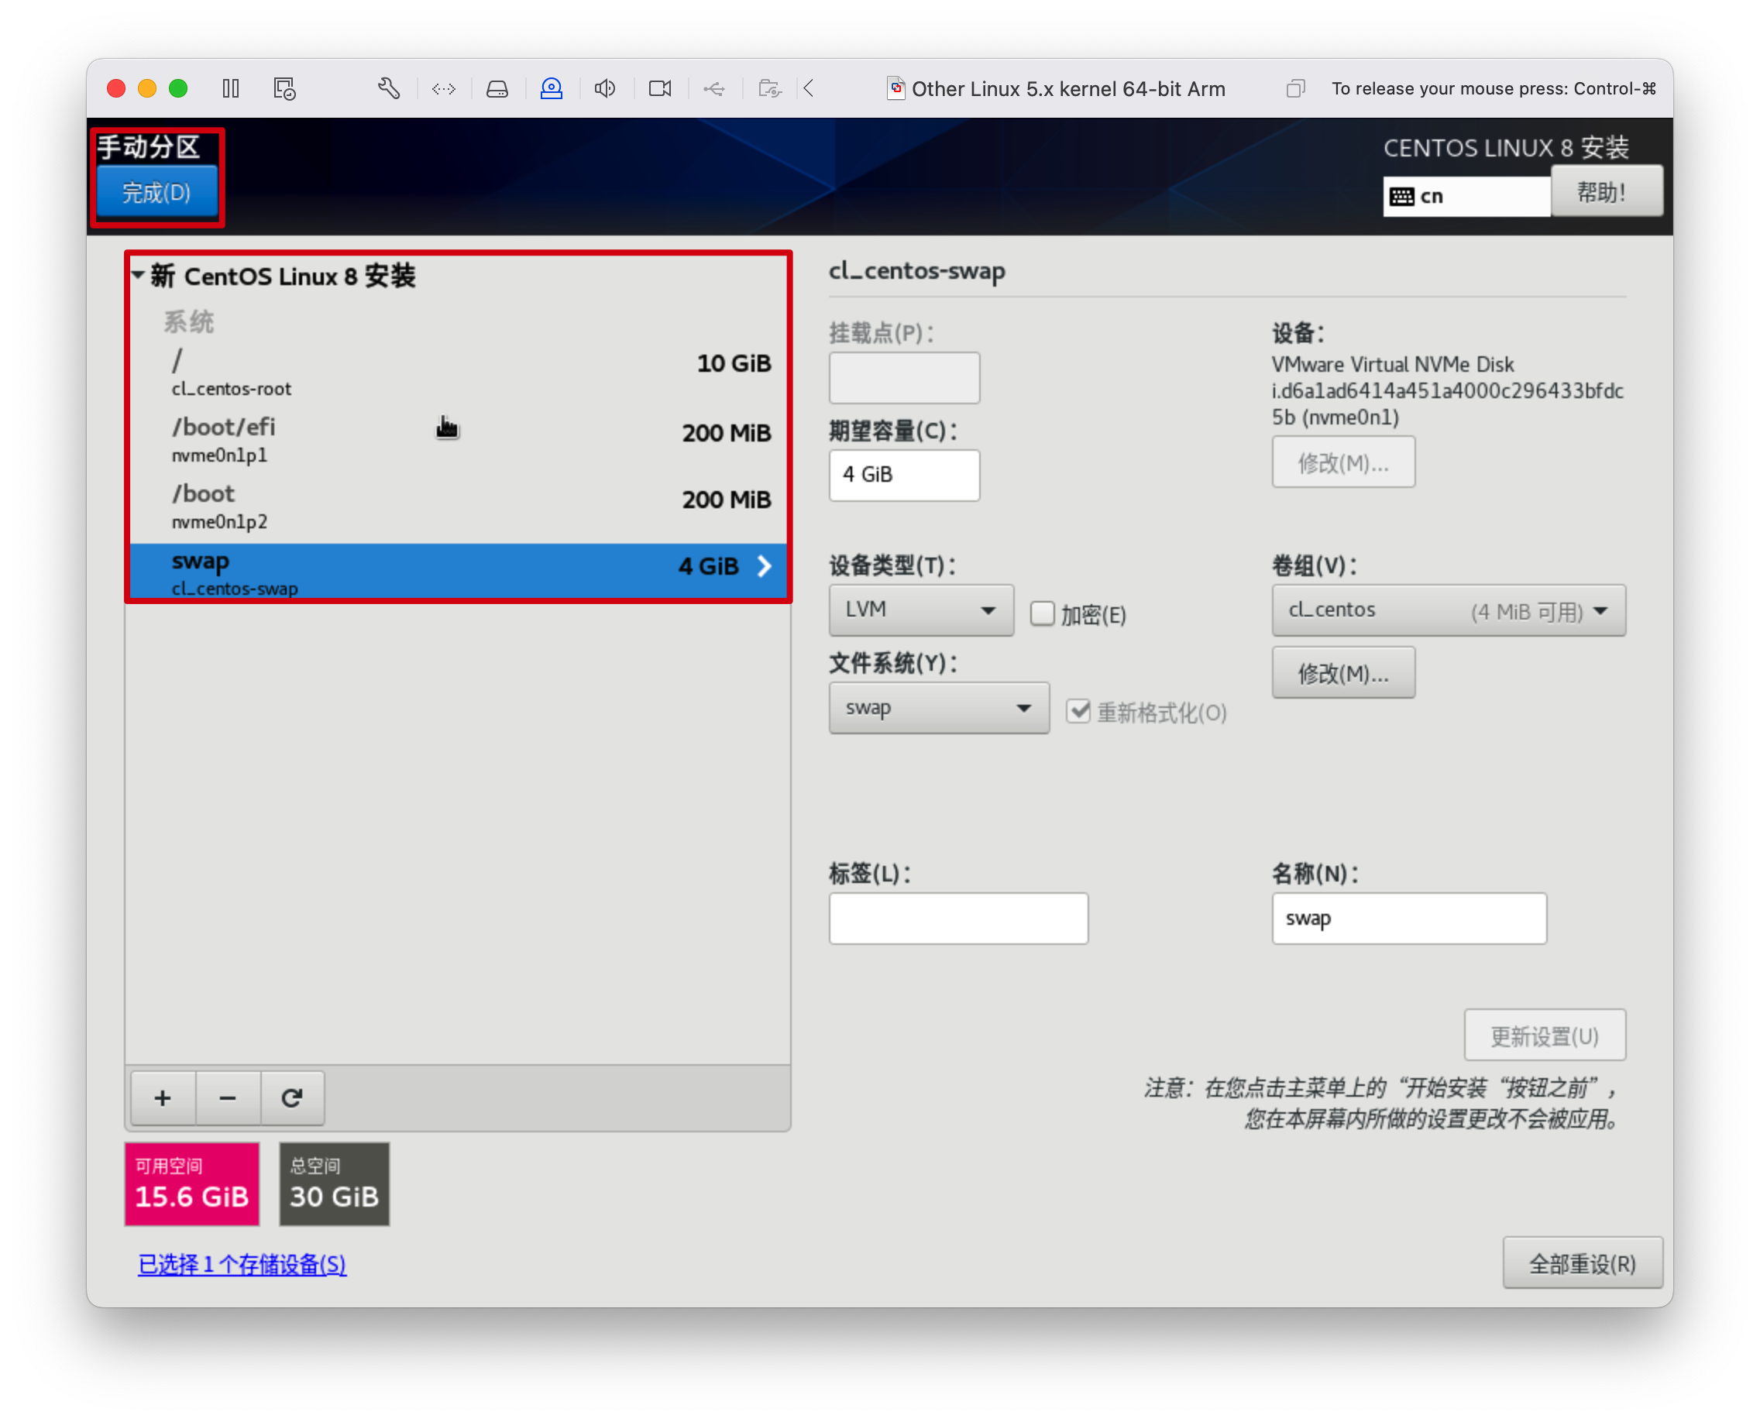Collapse 新 CentOS Linux 8 安装 tree
Image resolution: width=1760 pixels, height=1422 pixels.
(139, 276)
